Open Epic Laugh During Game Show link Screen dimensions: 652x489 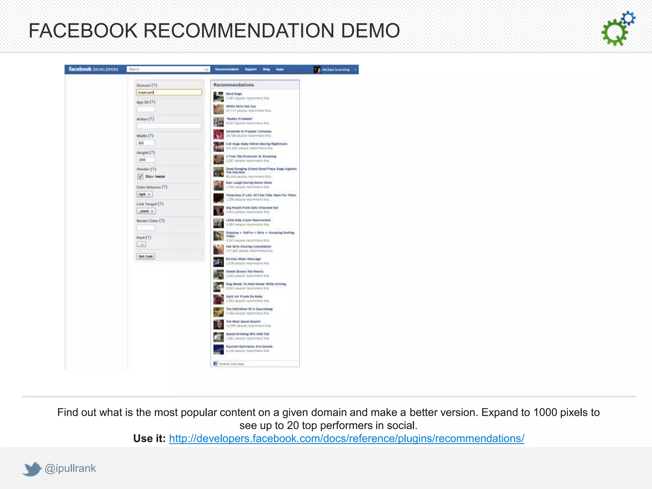pyautogui.click(x=249, y=183)
